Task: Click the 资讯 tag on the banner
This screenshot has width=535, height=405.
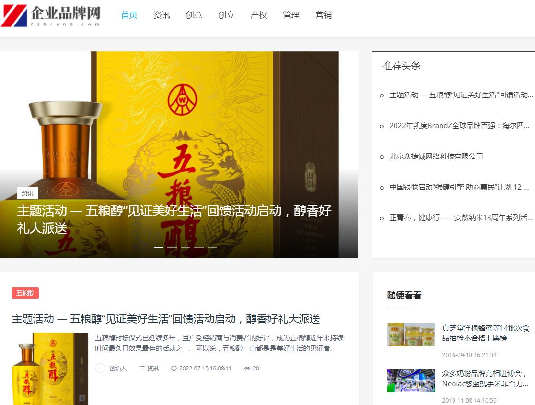Action: tap(28, 193)
